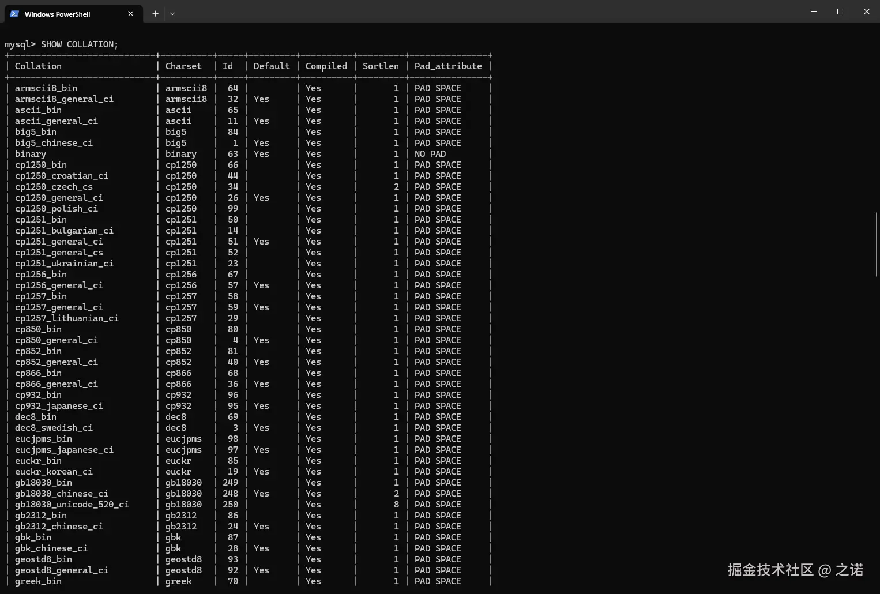Click the PowerShell icon on the tab
This screenshot has width=880, height=594.
tap(13, 13)
